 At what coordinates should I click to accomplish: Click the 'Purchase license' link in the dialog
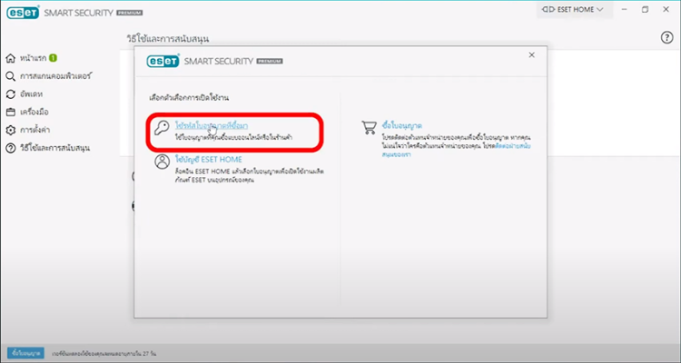coord(401,126)
